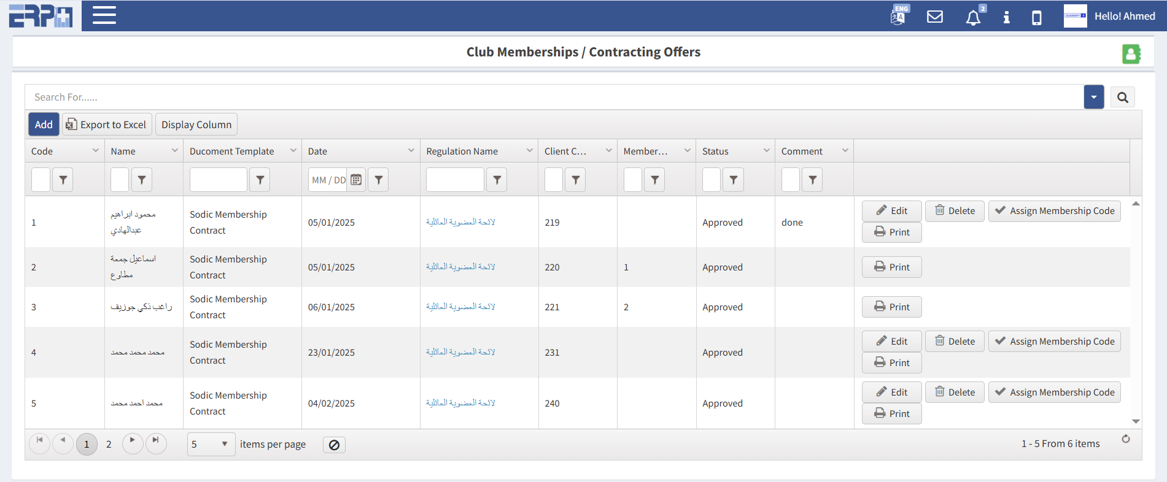Expand the search options dropdown arrow
The image size is (1167, 482).
point(1093,98)
